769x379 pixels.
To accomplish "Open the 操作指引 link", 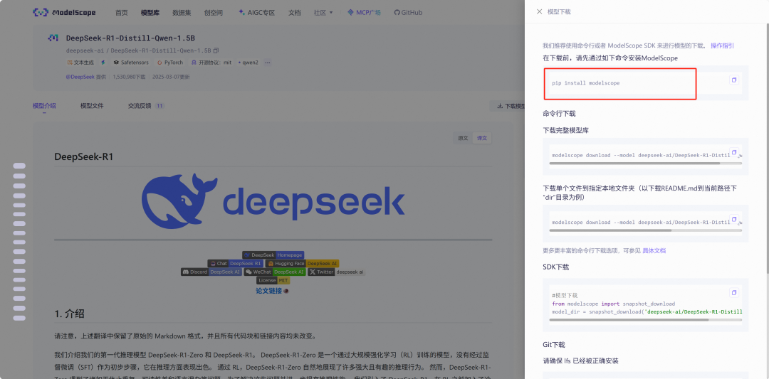I will (x=723, y=46).
